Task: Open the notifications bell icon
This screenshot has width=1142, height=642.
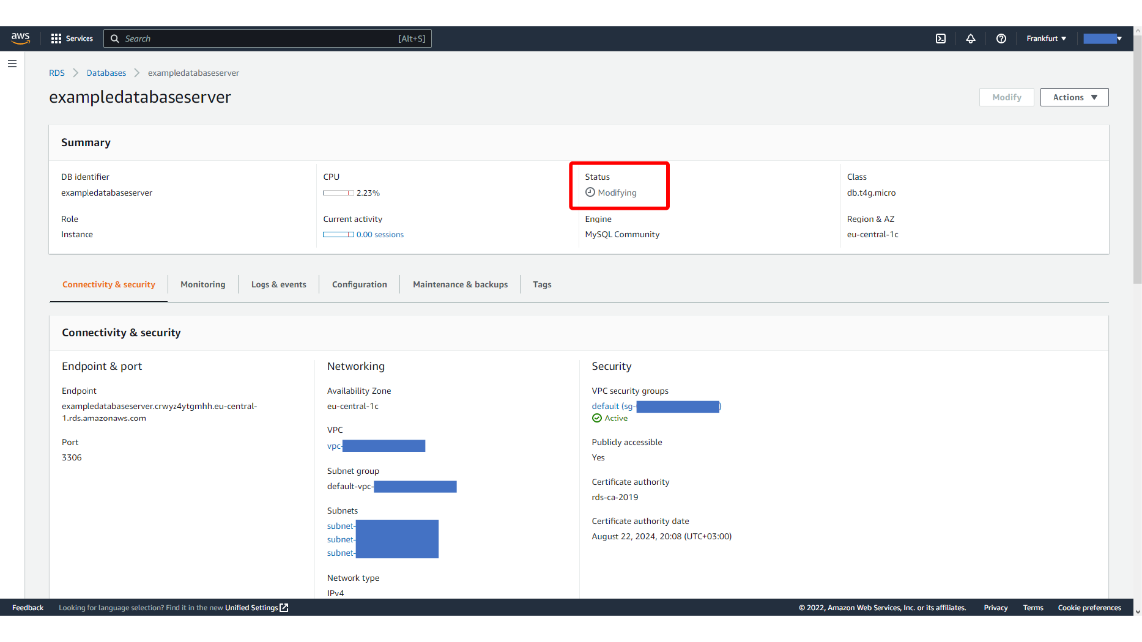Action: (971, 39)
